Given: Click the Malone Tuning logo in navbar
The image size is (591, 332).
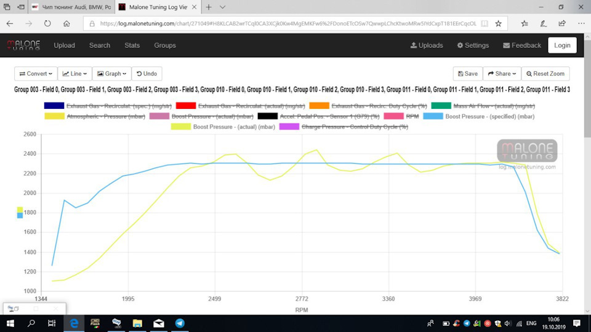Looking at the screenshot, I should [23, 45].
